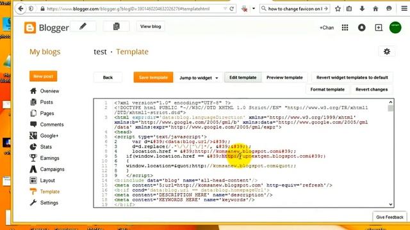Open new post pencil icon
This screenshot has width=410, height=230.
83,26
